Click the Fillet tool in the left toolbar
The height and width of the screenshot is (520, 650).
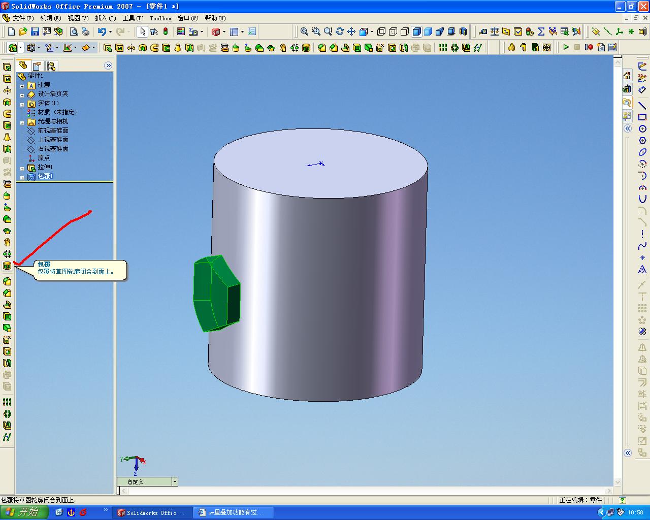coord(7,281)
